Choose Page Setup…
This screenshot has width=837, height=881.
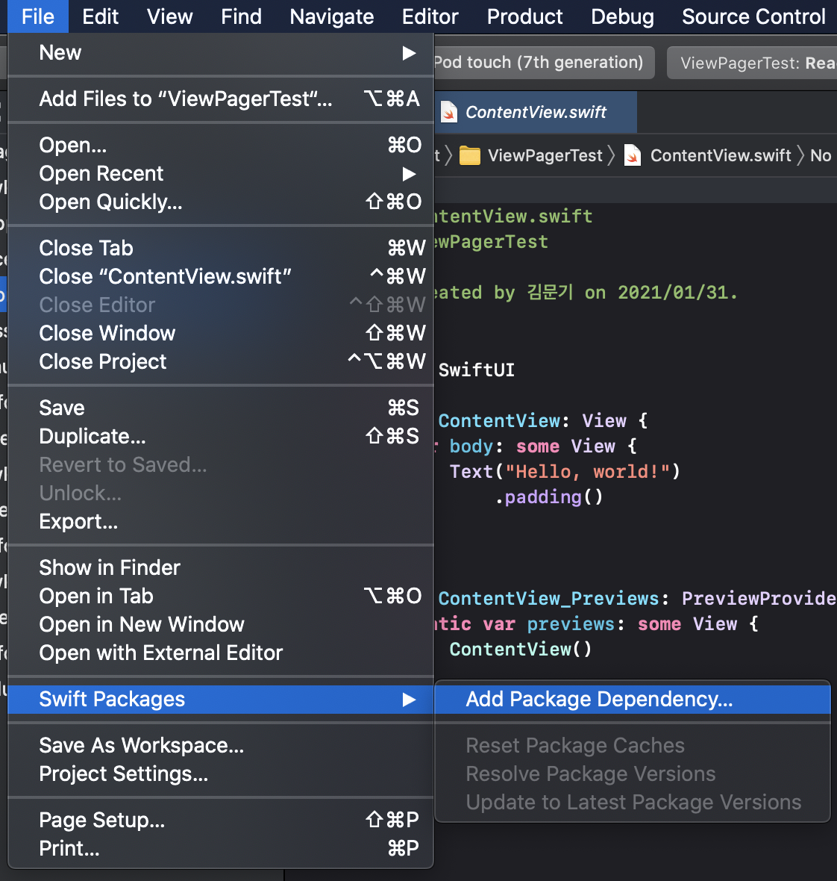point(221,820)
